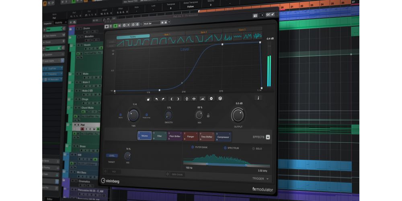This screenshot has height=201, width=402.
Task: Click the SMOOTH knob
Action: pos(168,115)
